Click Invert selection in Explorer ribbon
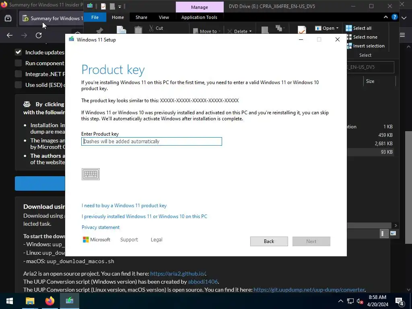The width and height of the screenshot is (412, 309). coord(366,46)
